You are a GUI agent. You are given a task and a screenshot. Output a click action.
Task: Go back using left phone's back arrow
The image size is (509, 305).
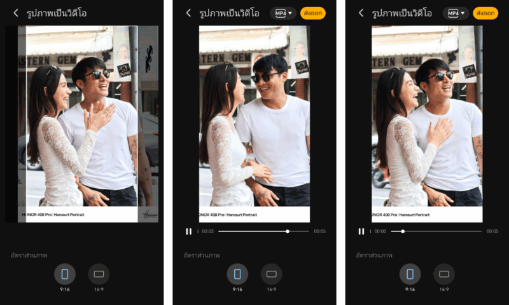pyautogui.click(x=15, y=13)
